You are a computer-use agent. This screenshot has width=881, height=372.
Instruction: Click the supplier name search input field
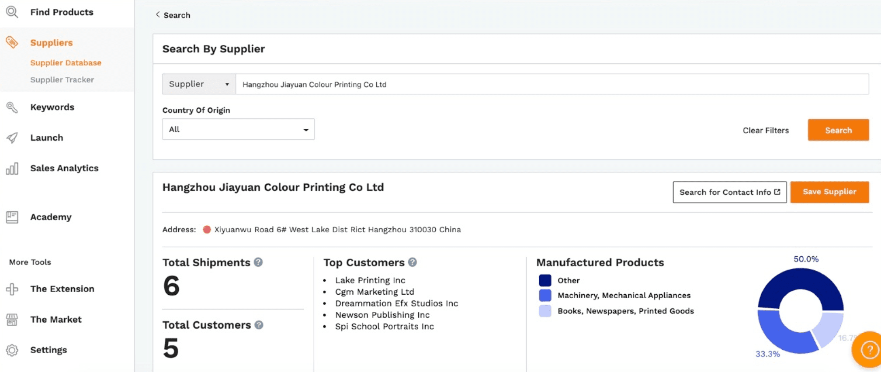pos(551,84)
